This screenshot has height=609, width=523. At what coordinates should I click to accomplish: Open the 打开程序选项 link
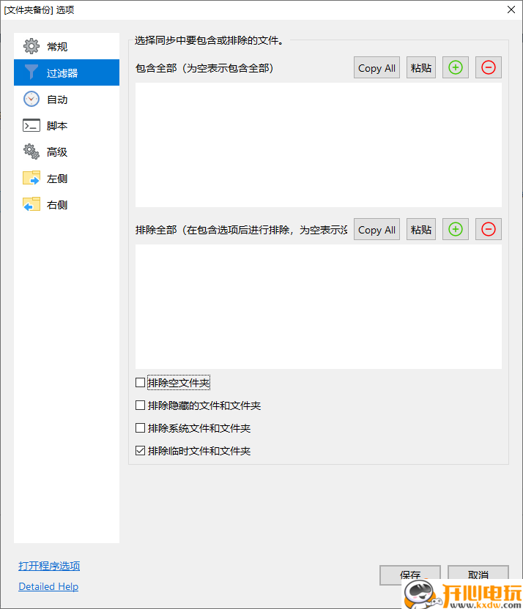tap(49, 566)
